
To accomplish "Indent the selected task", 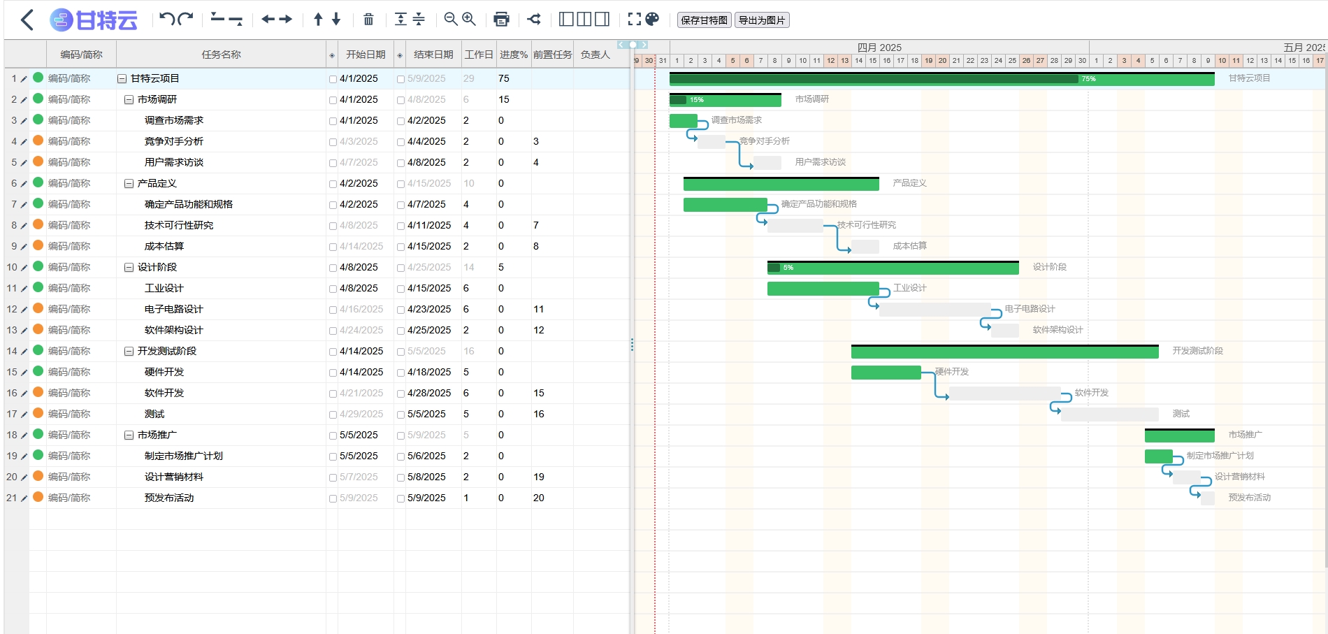I will pyautogui.click(x=285, y=20).
